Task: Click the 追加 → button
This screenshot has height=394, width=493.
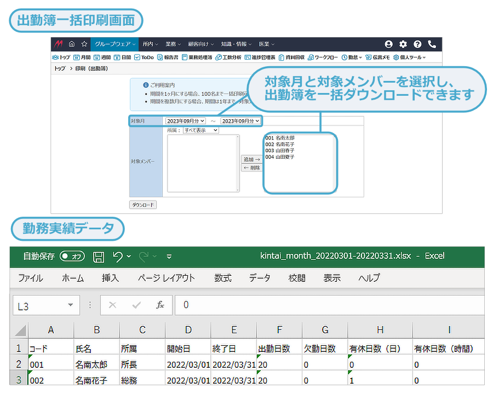Action: pos(251,159)
